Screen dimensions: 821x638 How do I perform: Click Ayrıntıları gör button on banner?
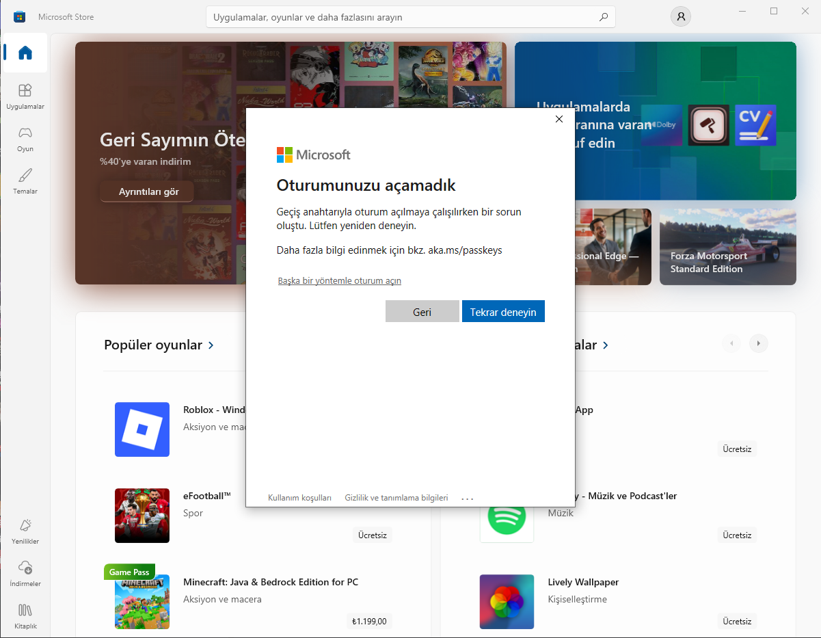coord(147,191)
